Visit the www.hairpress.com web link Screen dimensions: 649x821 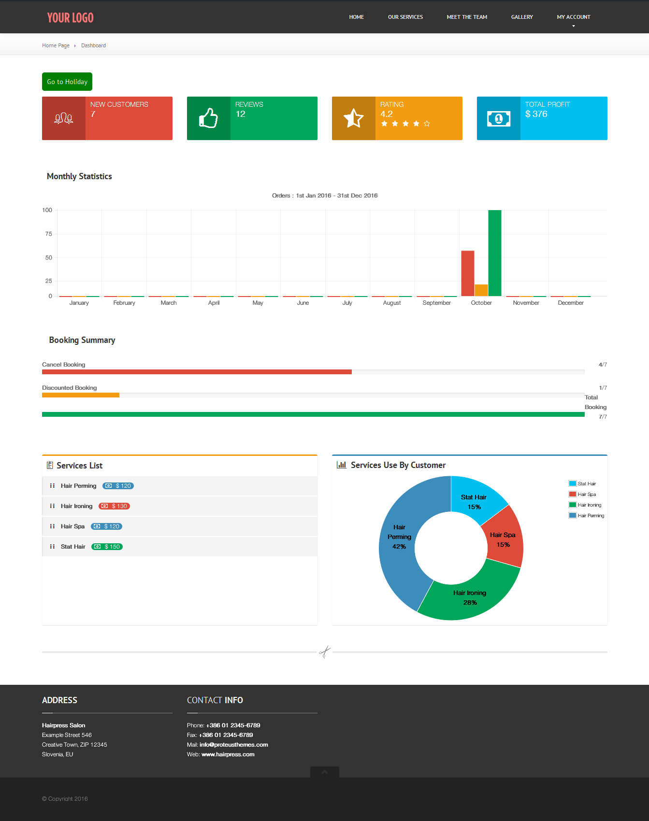[228, 754]
